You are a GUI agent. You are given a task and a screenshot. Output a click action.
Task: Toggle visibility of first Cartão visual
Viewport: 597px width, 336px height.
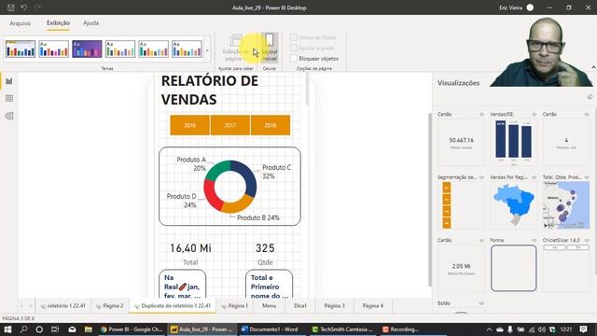point(481,114)
